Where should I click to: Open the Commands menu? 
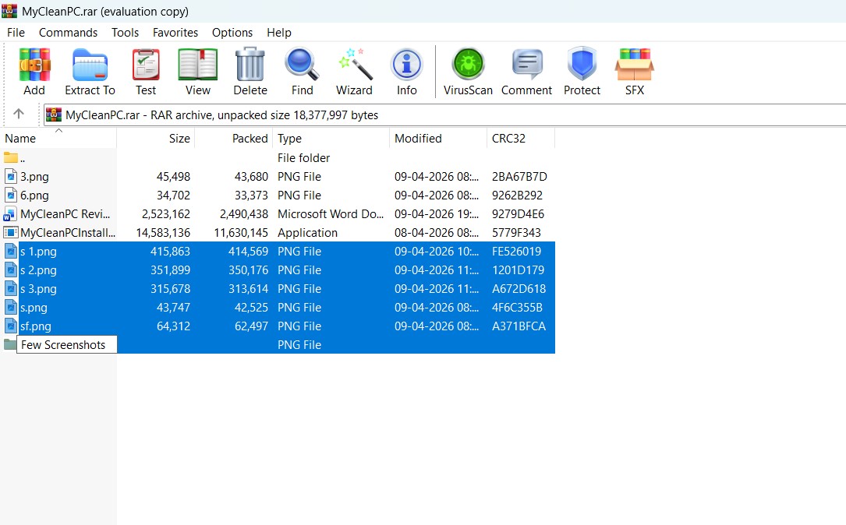coord(68,33)
